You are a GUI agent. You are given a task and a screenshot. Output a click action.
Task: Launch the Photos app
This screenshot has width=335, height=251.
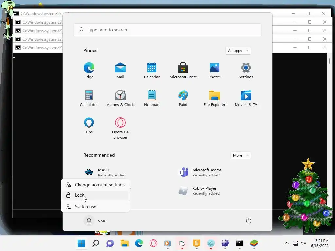pyautogui.click(x=215, y=71)
